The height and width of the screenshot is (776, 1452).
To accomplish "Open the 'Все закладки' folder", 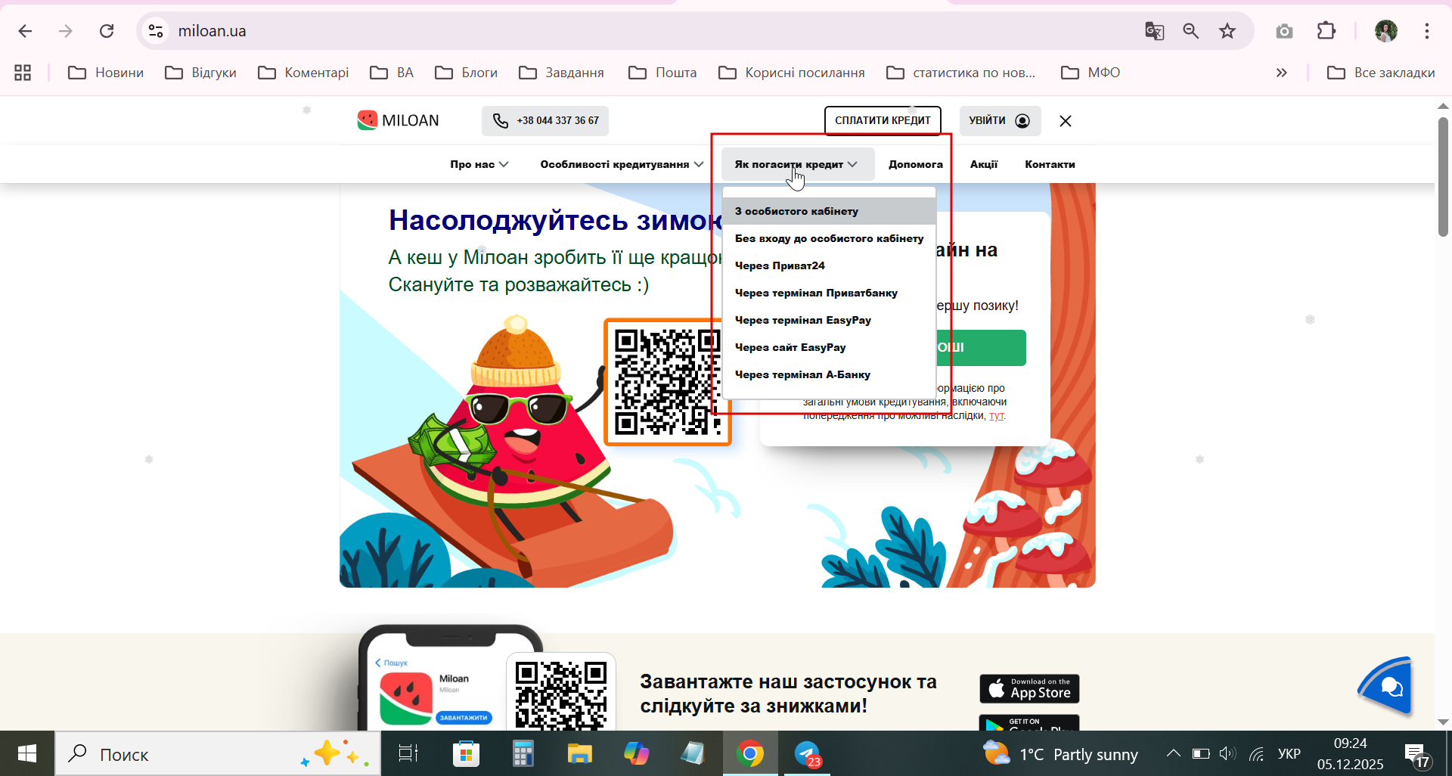I will [x=1381, y=73].
